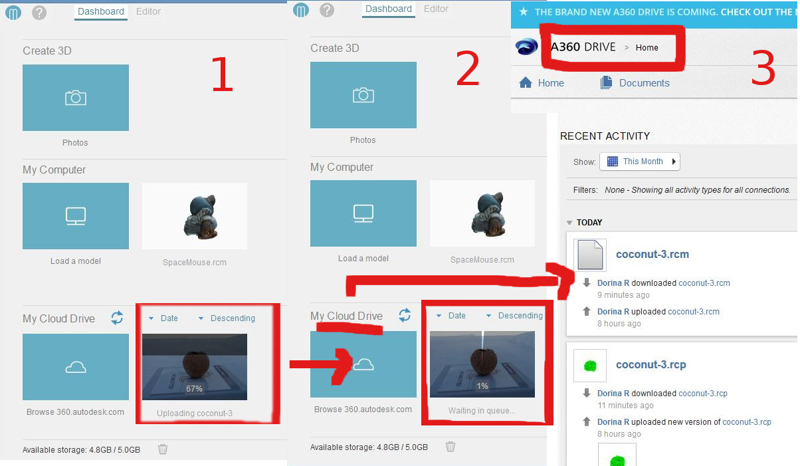Click the '9 minutes ago' timestamp
The image size is (800, 466).
point(623,295)
